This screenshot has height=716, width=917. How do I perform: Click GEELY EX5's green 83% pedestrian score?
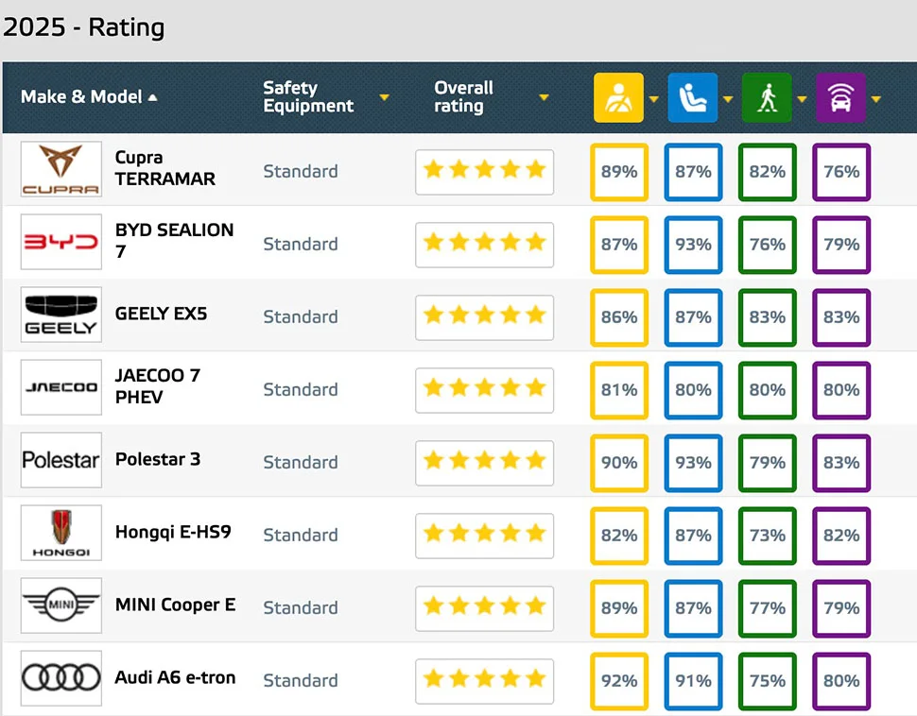click(x=768, y=317)
